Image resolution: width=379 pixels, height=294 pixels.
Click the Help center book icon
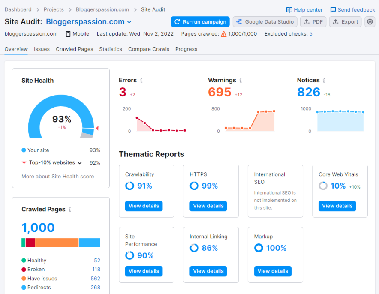(289, 10)
